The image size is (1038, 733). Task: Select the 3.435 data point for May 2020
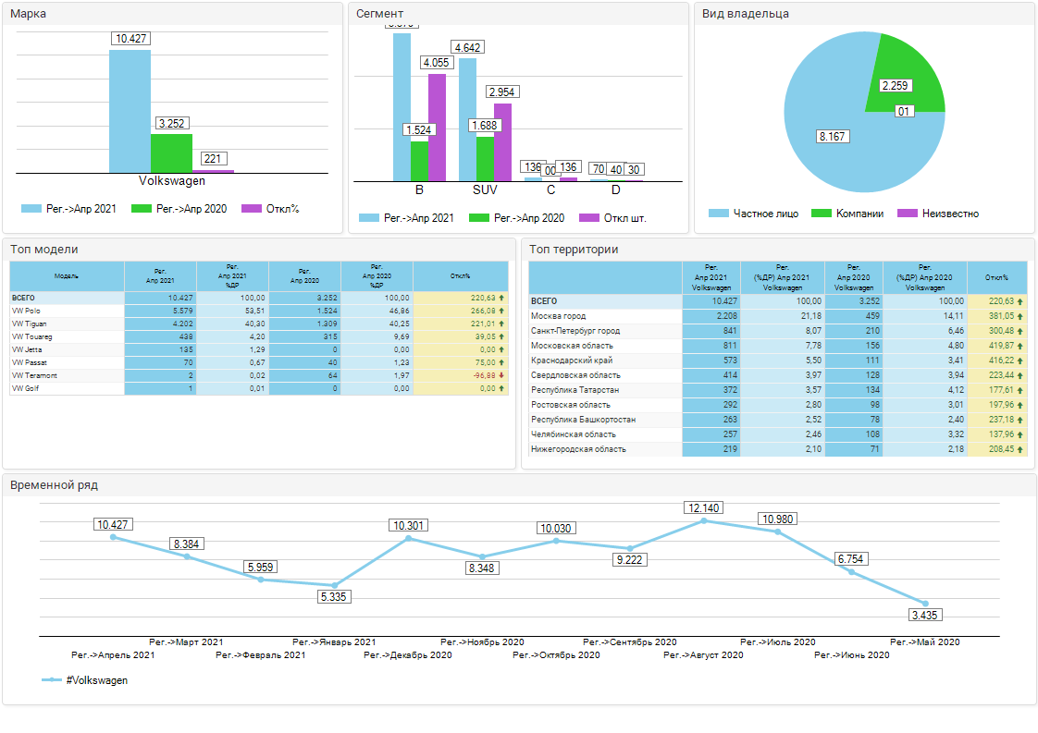925,604
